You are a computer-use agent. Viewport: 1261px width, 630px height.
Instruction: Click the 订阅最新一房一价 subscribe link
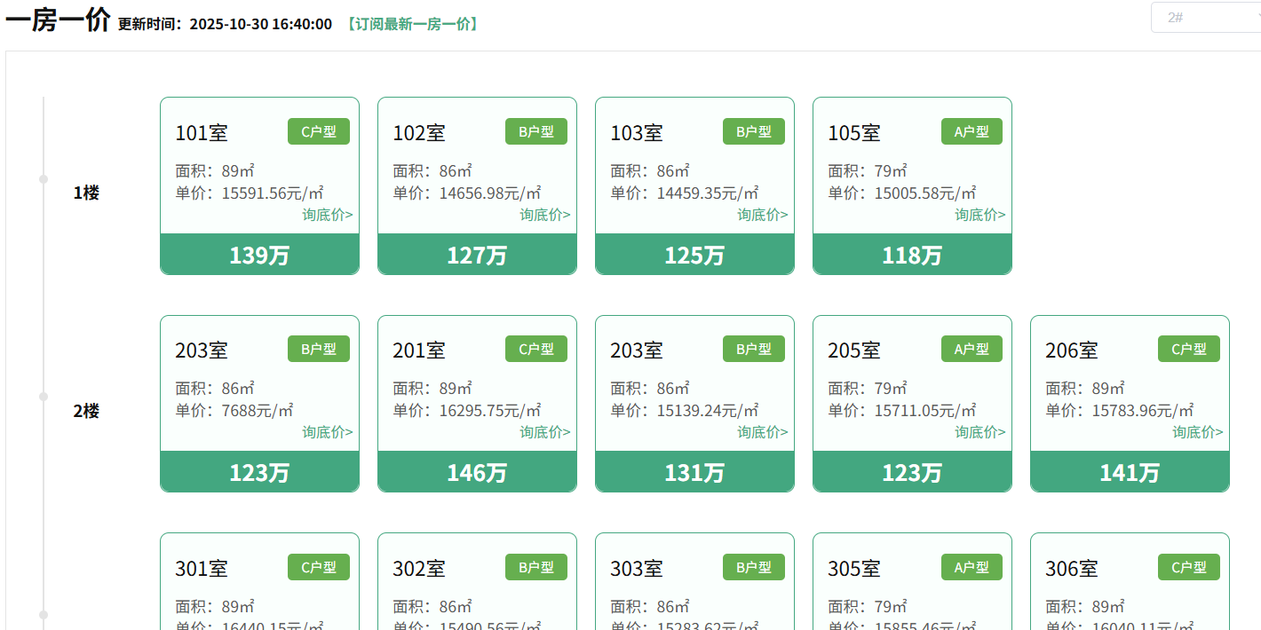point(413,24)
